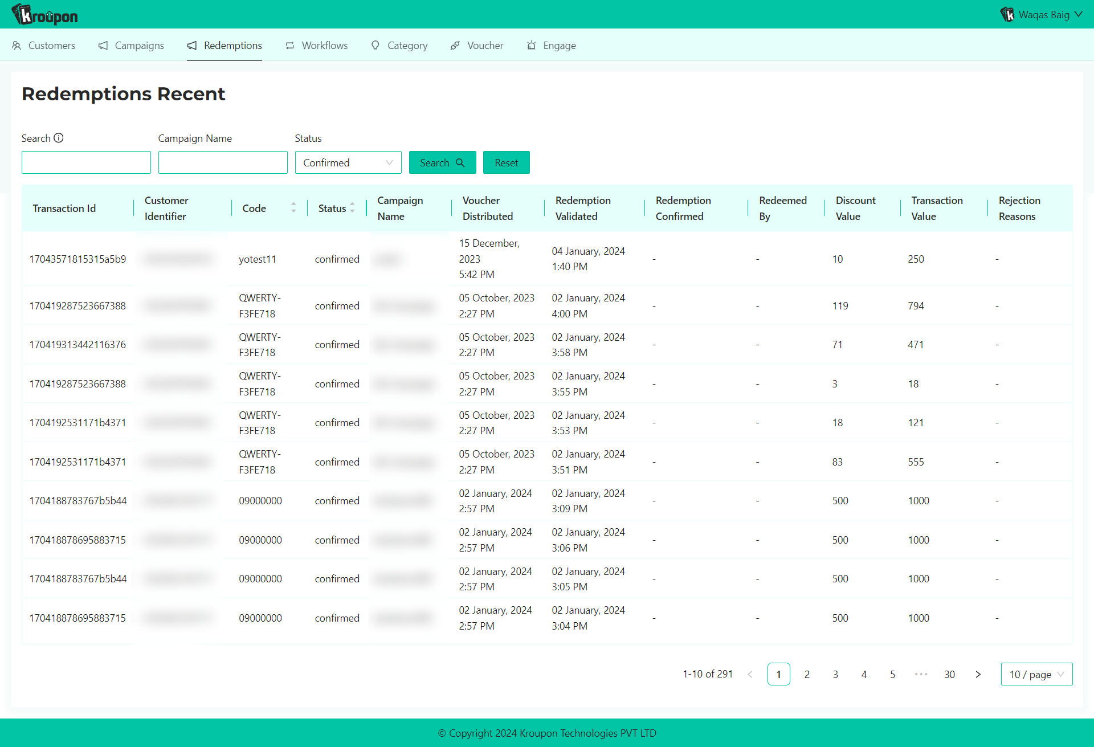1094x747 pixels.
Task: Click the Voucher rocket icon
Action: (455, 46)
